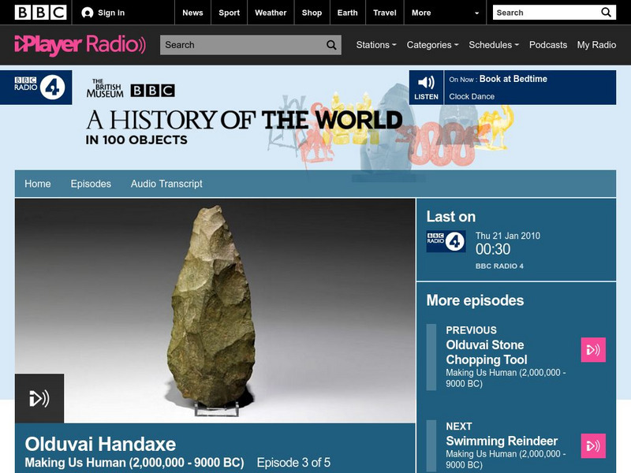Open the Podcasts link
This screenshot has width=631, height=473.
[549, 45]
